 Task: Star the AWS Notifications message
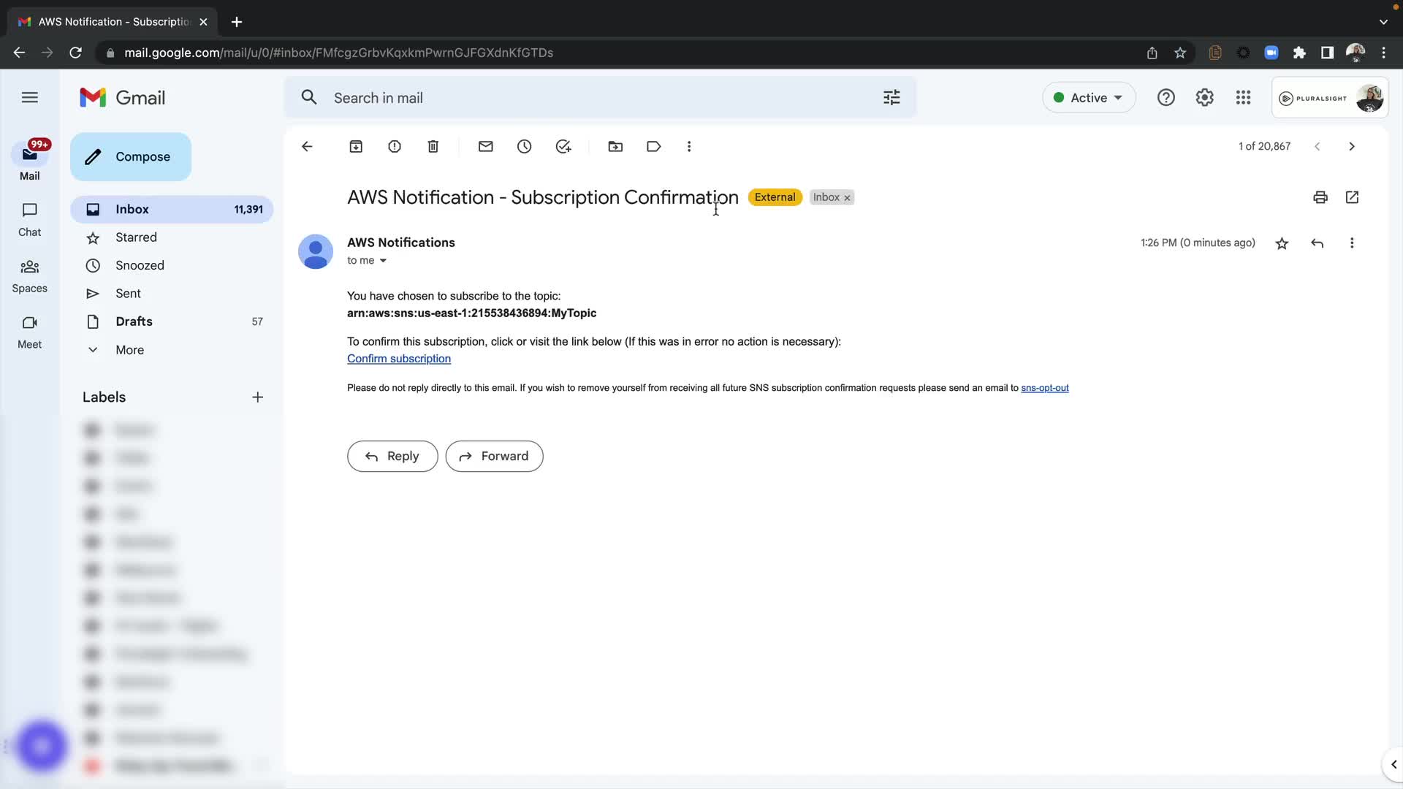click(x=1282, y=243)
